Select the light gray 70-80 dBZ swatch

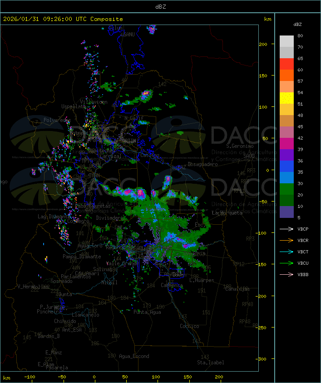286,41
